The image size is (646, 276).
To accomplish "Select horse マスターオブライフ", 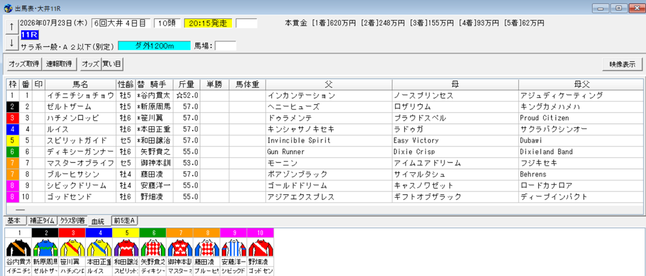I will (x=80, y=163).
